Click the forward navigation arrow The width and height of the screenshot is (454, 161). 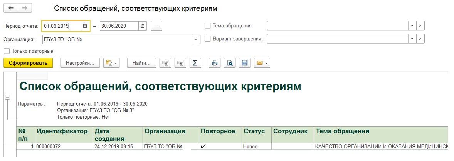[25, 8]
